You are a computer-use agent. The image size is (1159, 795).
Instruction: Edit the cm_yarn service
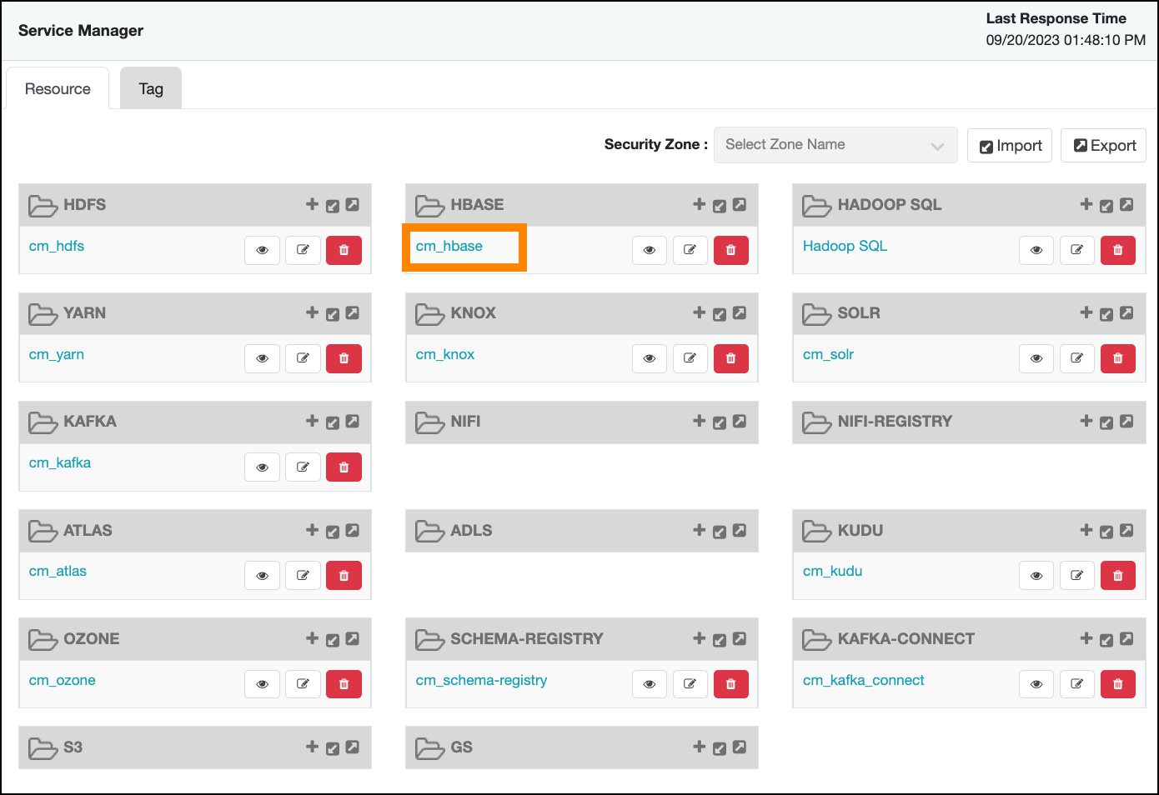303,358
